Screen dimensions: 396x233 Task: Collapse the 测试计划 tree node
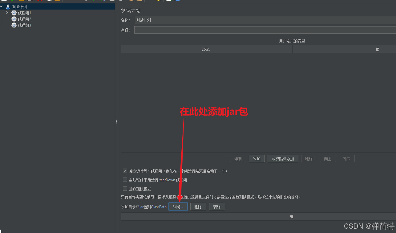pos(2,6)
